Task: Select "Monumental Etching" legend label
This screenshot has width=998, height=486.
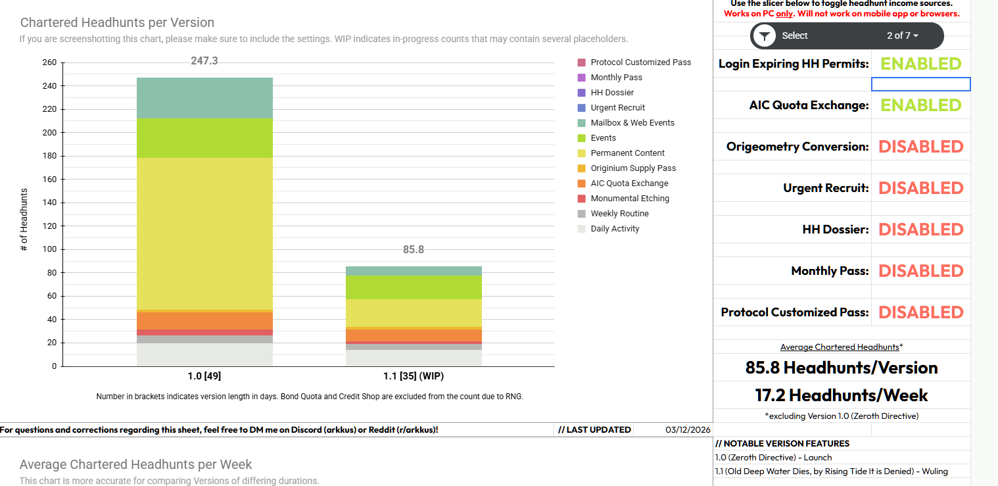Action: coord(630,199)
